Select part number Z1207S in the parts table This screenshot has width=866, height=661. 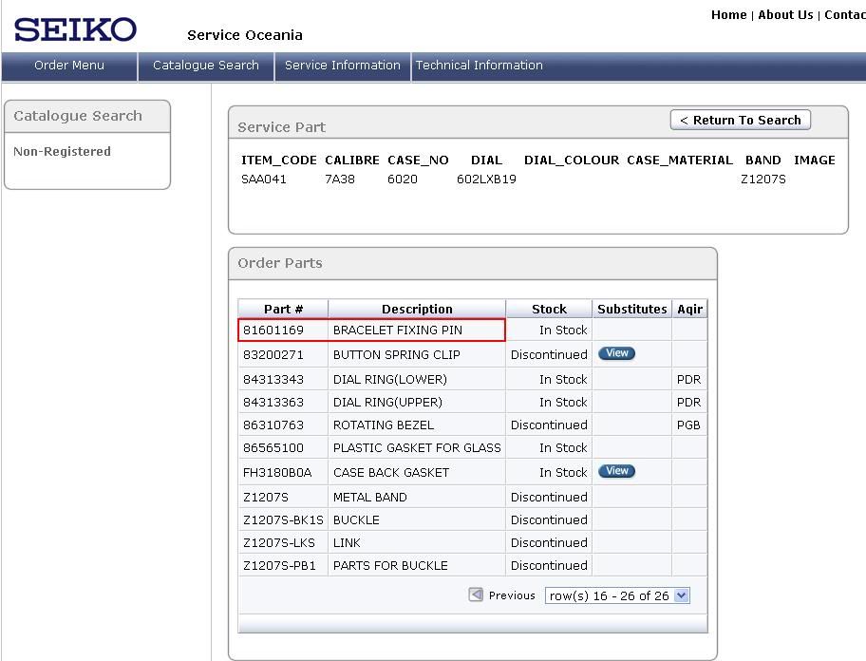[x=266, y=497]
